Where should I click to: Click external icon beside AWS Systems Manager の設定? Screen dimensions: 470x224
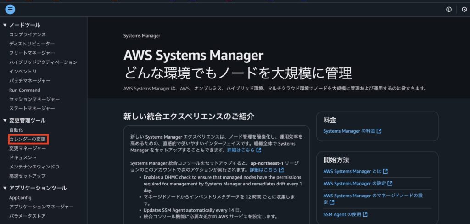(x=390, y=183)
